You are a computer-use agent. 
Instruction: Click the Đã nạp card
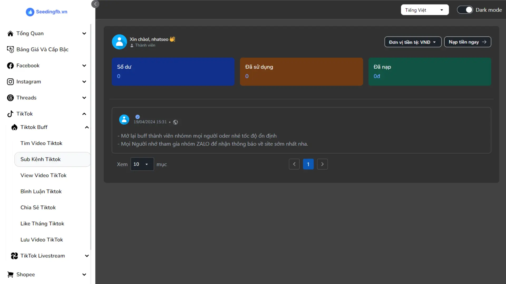pos(430,72)
